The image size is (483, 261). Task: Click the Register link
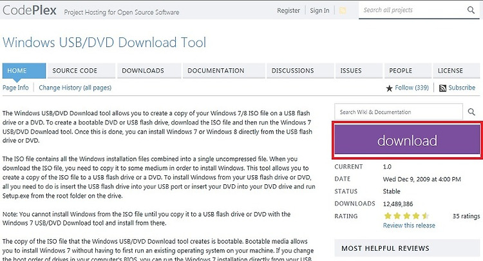(289, 10)
